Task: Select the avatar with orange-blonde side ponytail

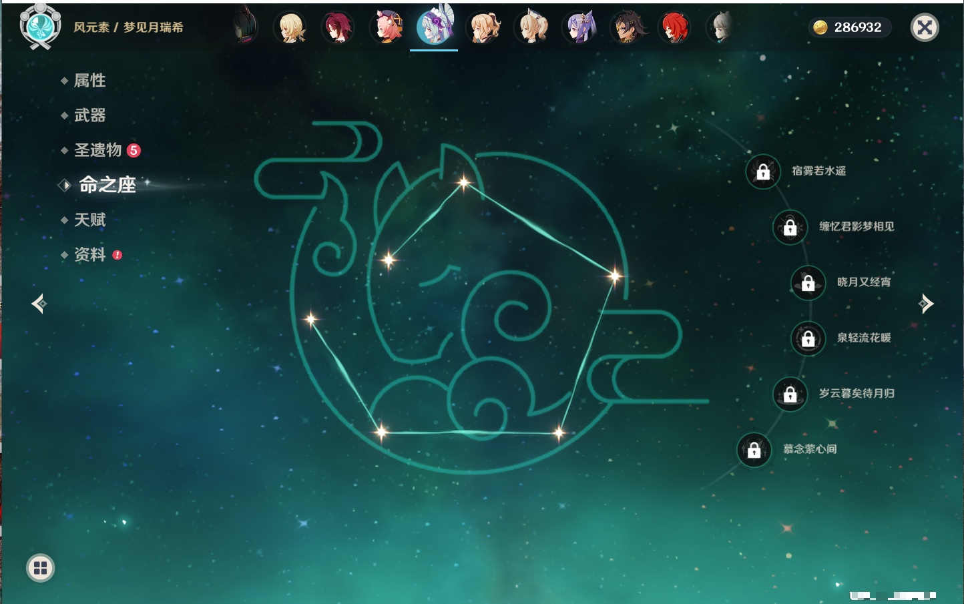Action: (483, 27)
